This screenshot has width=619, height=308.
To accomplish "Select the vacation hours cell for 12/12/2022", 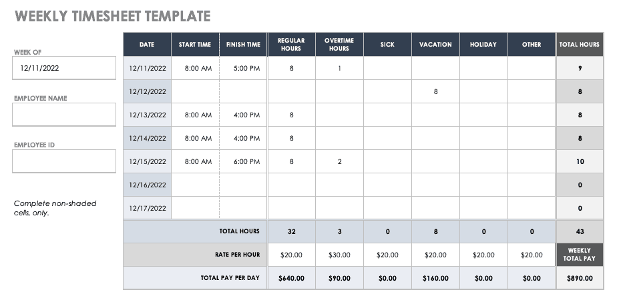I will click(435, 91).
